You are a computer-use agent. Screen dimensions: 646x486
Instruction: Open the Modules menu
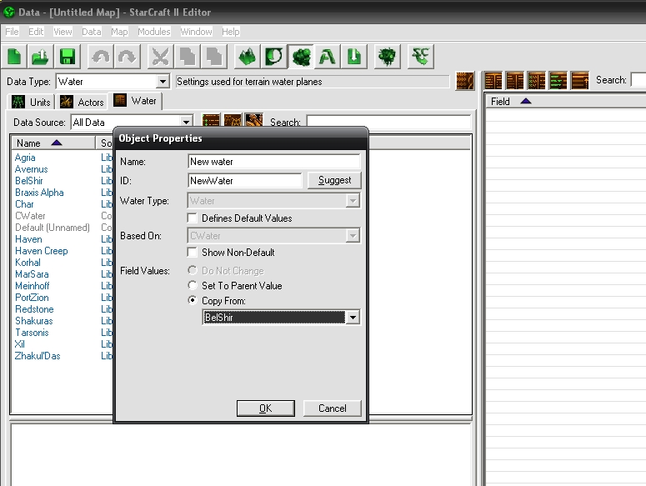pyautogui.click(x=154, y=32)
